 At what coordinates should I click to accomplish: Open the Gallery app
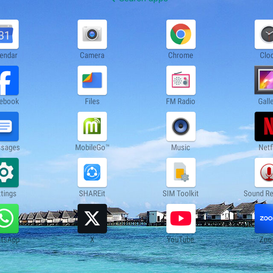tap(264, 80)
